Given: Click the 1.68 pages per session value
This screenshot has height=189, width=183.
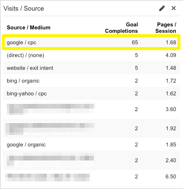Looking at the screenshot, I should pyautogui.click(x=171, y=43).
